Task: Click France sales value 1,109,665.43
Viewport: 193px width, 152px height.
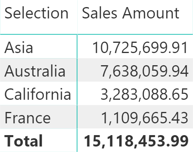Action: tap(144, 118)
